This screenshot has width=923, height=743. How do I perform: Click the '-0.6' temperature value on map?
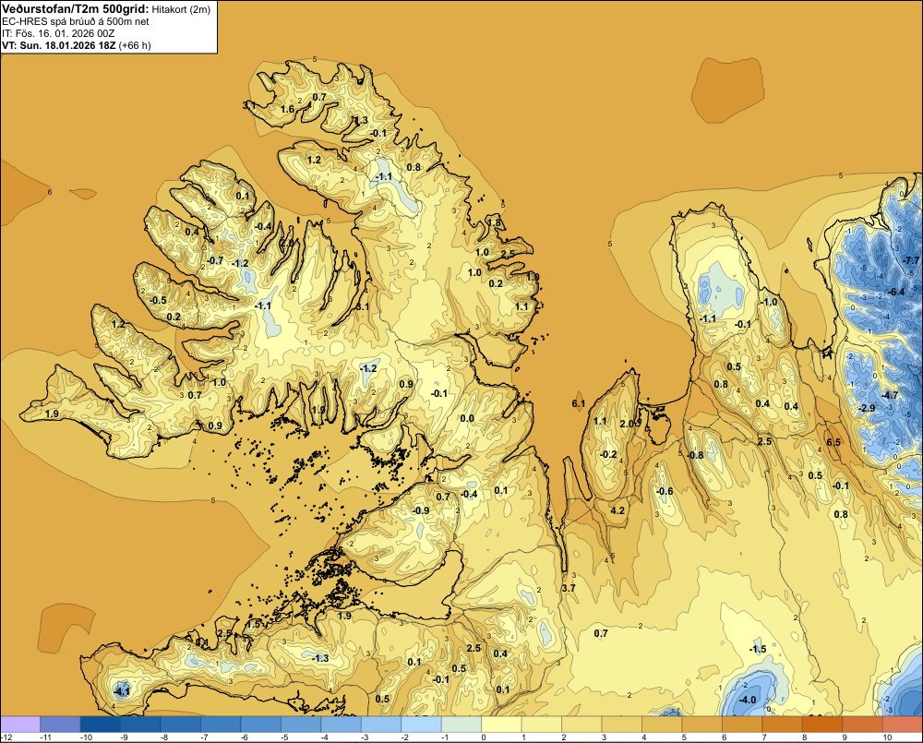[x=664, y=491]
